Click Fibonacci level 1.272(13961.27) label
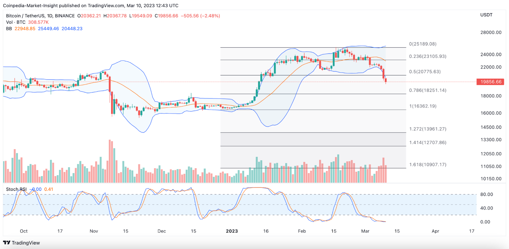 pyautogui.click(x=428, y=129)
